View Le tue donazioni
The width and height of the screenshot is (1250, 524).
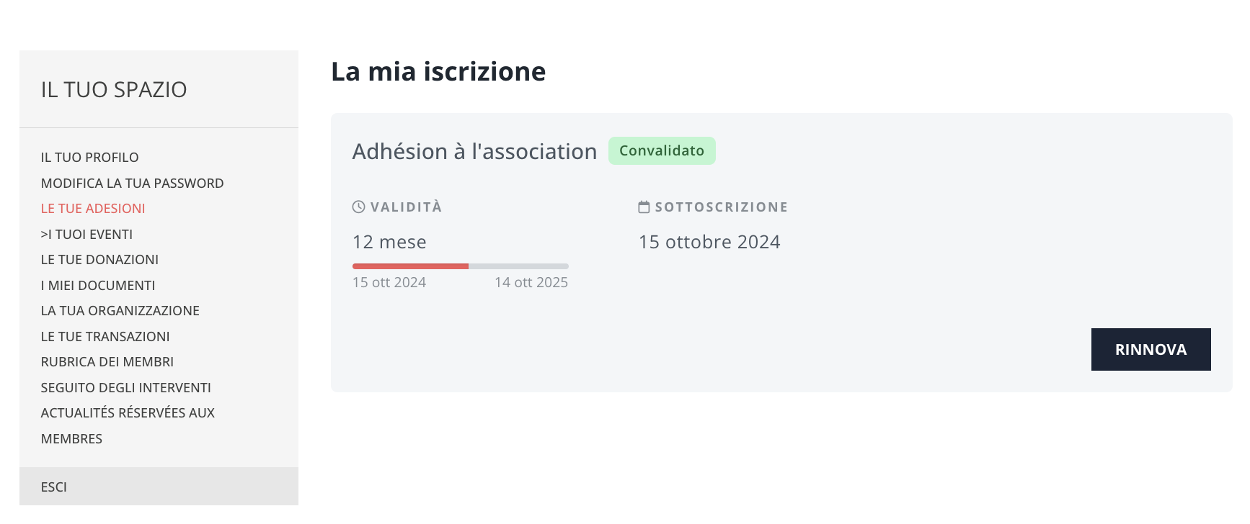99,260
